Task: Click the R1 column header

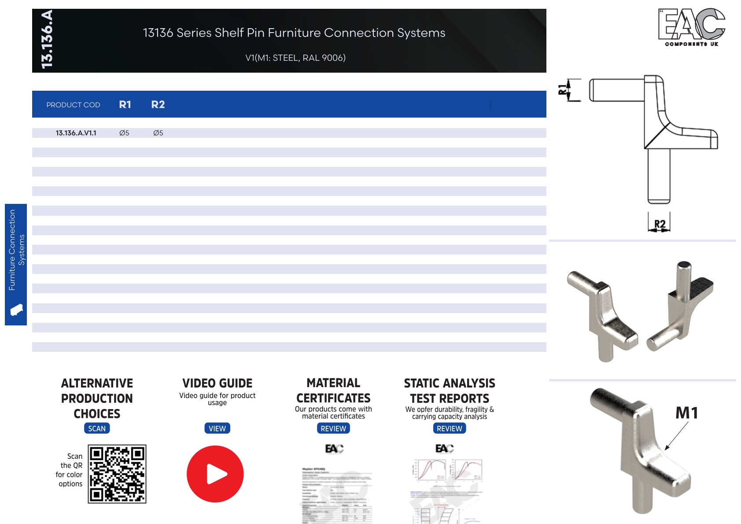Action: point(125,104)
